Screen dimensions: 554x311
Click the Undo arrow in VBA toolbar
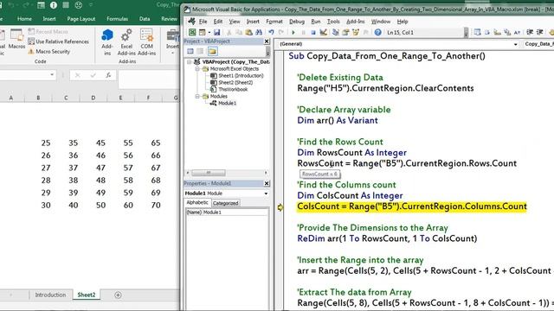click(x=271, y=33)
